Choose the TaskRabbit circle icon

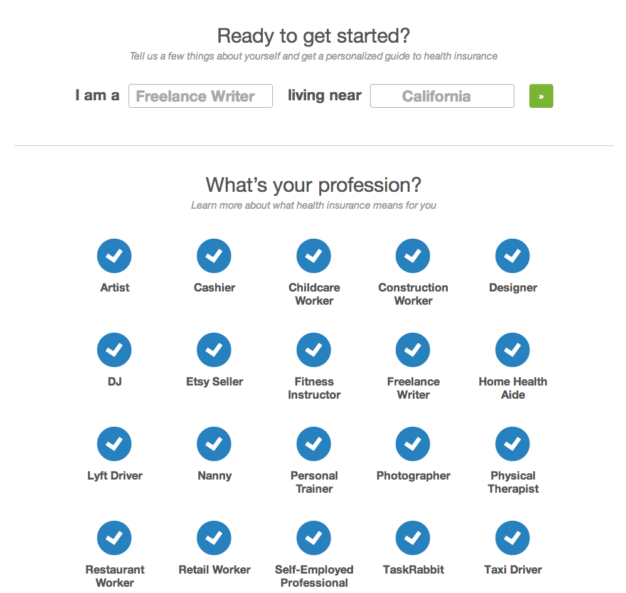pyautogui.click(x=413, y=538)
